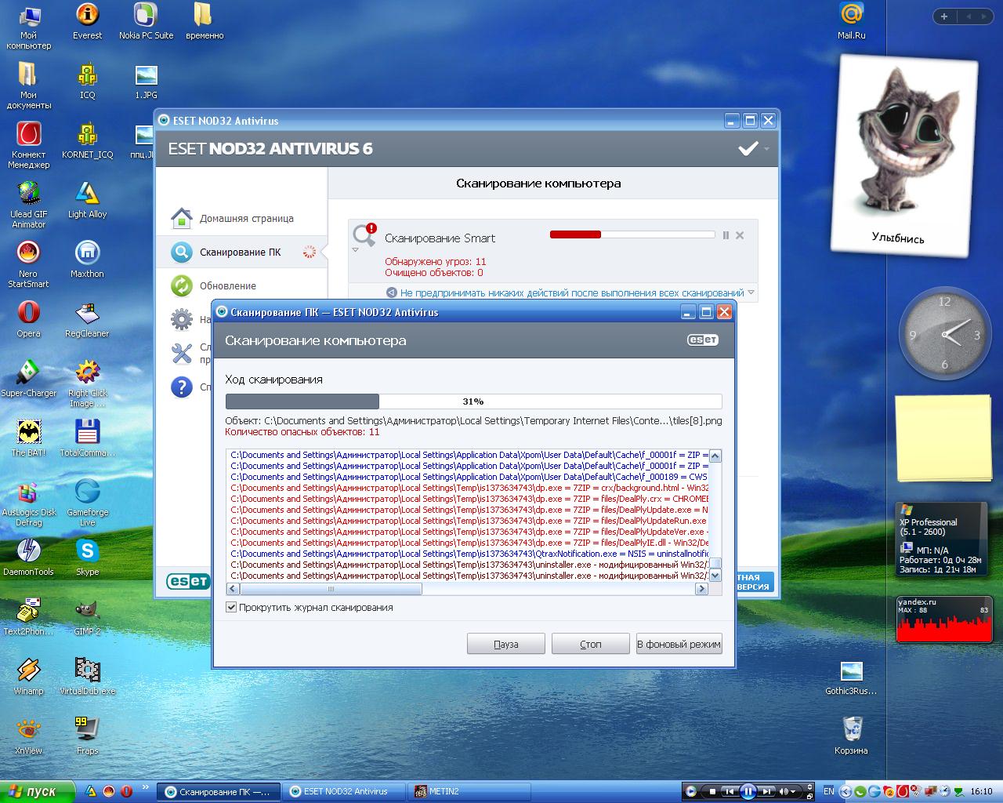Viewport: 1003px width, 803px height.
Task: Click the tools wrench icon in ESET sidebar
Action: click(x=182, y=353)
